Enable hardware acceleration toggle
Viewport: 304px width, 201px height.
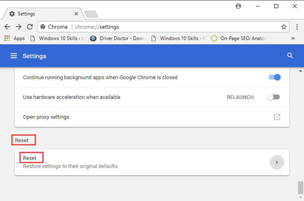click(273, 97)
